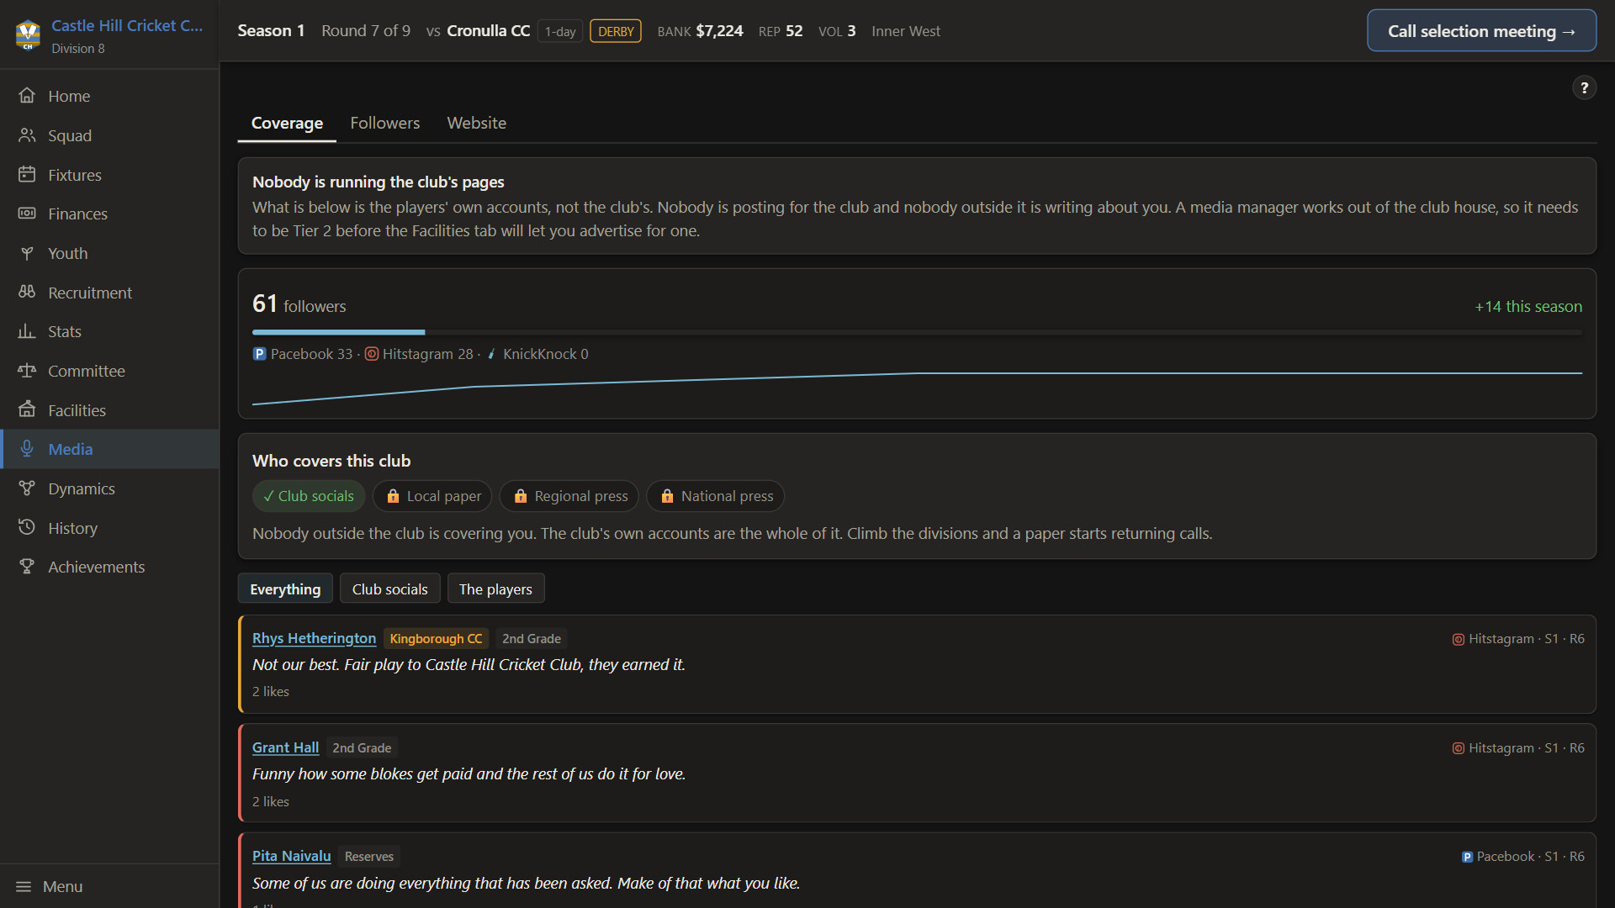The height and width of the screenshot is (908, 1615).
Task: Call the selection meeting
Action: tap(1481, 31)
